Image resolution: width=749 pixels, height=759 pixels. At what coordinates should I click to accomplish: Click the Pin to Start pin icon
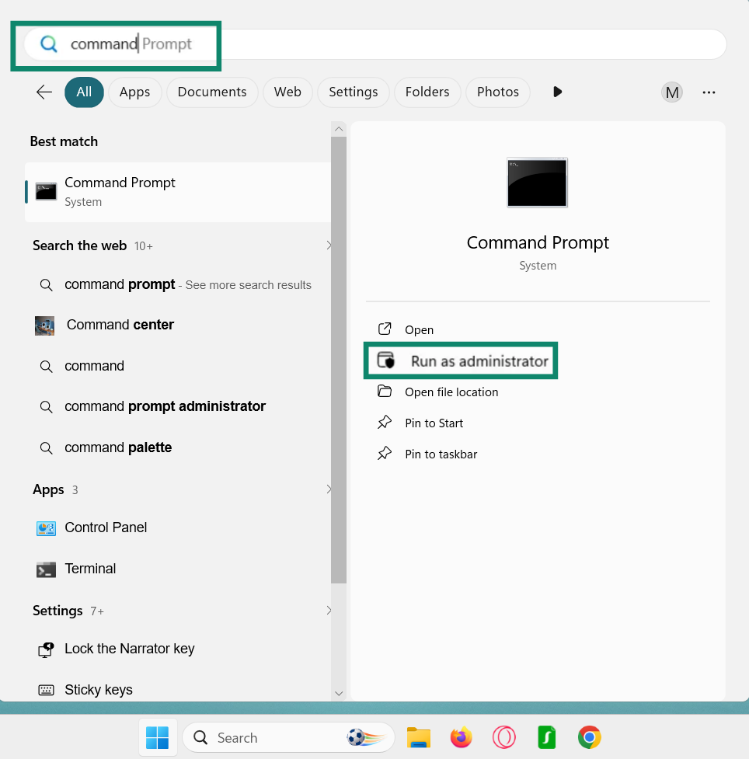pos(385,422)
